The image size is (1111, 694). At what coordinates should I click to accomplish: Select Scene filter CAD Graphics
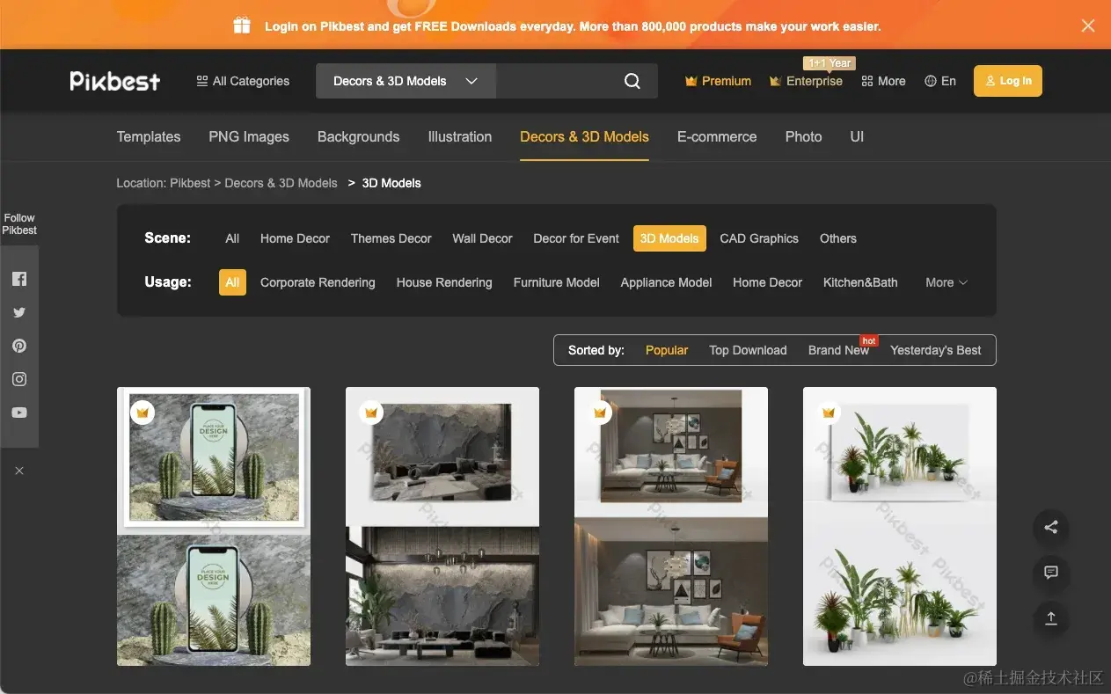click(759, 238)
